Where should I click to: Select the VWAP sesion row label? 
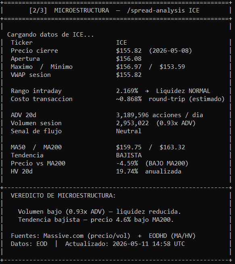point(31,75)
